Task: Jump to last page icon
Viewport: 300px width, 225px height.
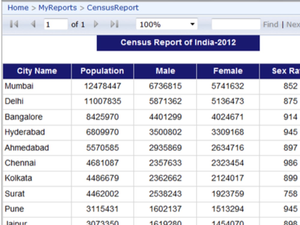Action: pos(114,24)
